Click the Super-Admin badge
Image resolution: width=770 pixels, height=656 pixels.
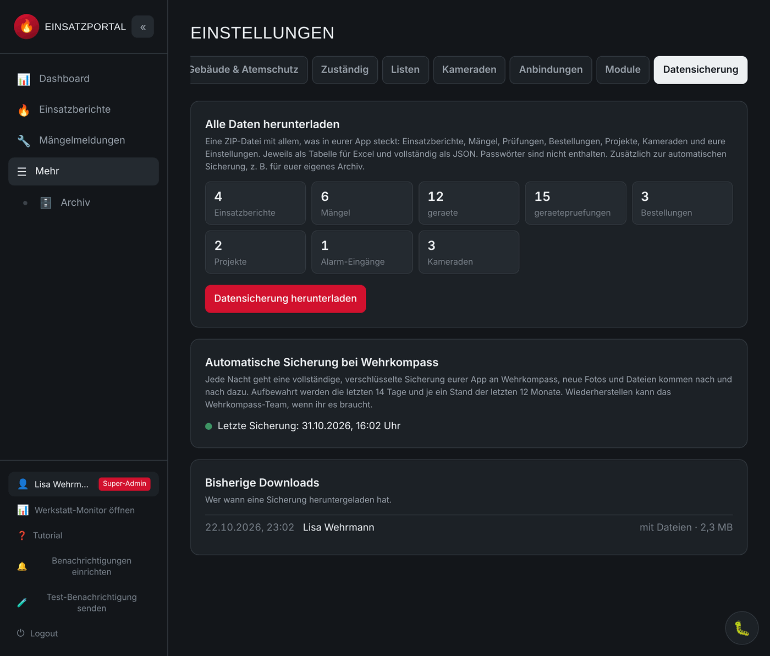124,484
